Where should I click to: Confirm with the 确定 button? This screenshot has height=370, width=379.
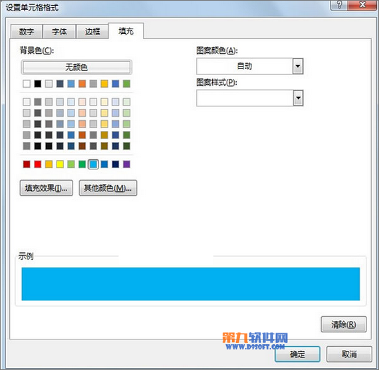(x=297, y=354)
